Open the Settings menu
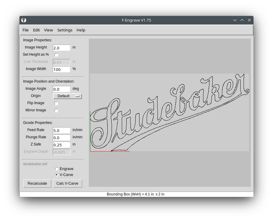 coord(65,30)
